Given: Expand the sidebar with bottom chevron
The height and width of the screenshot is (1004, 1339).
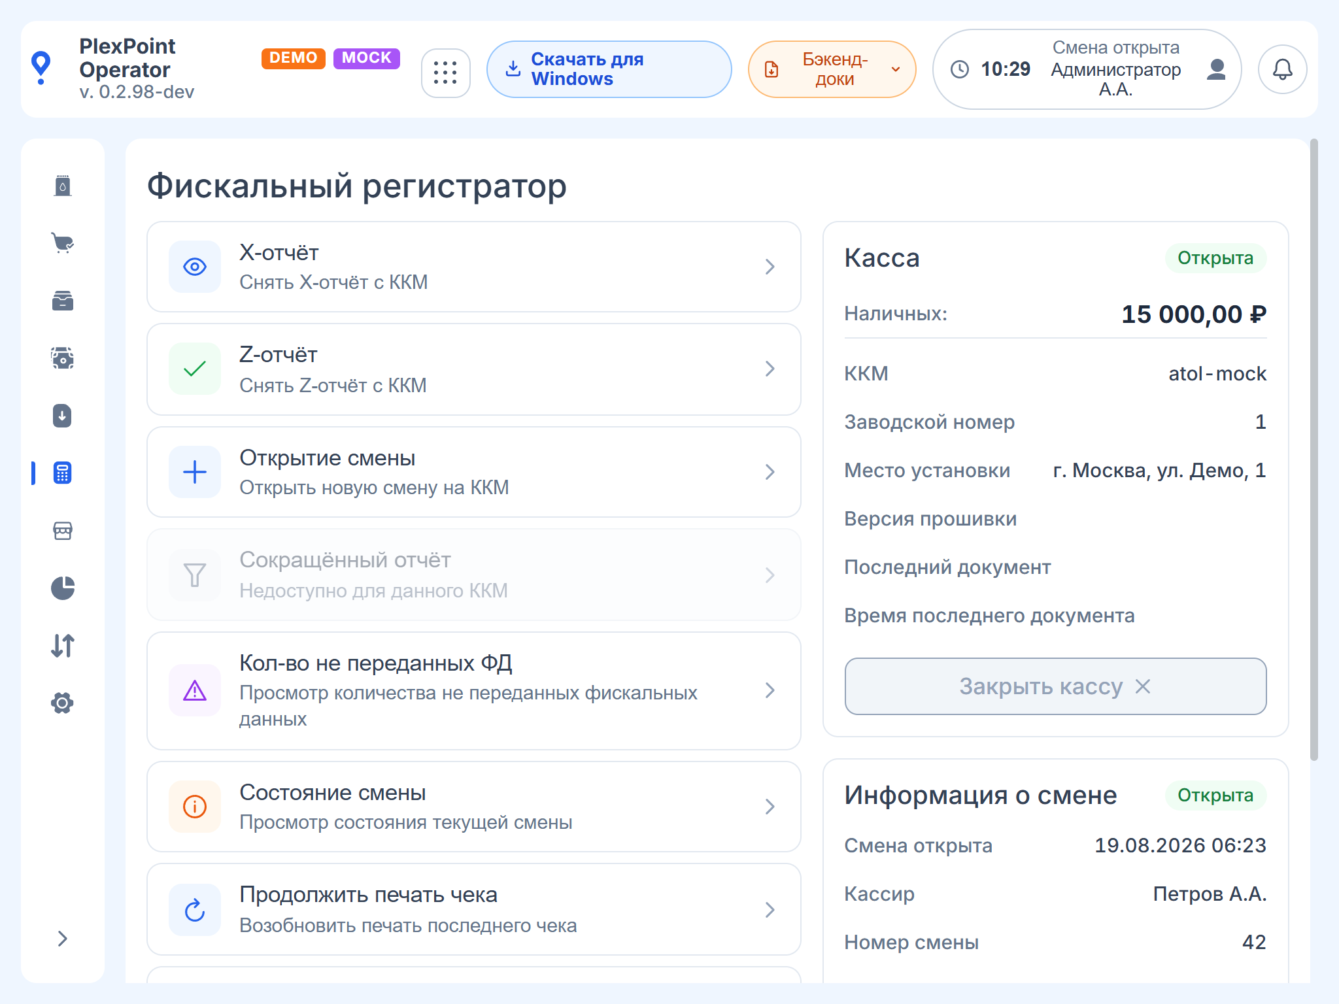Looking at the screenshot, I should (x=63, y=939).
